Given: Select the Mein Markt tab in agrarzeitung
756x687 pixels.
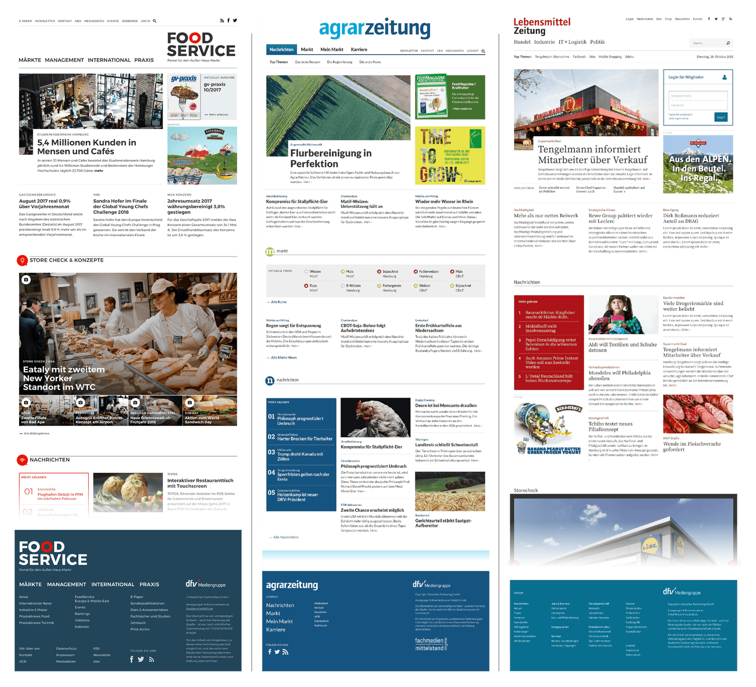Looking at the screenshot, I should click(332, 50).
